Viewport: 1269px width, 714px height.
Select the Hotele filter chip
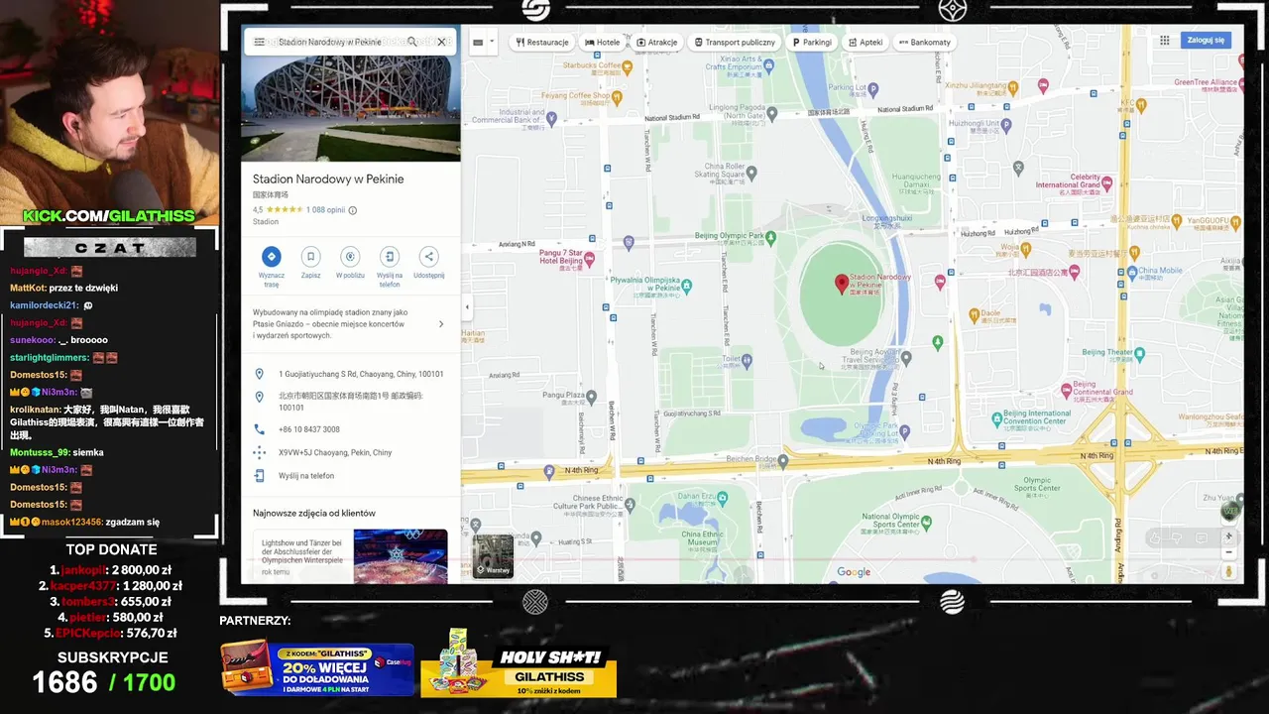pos(603,43)
